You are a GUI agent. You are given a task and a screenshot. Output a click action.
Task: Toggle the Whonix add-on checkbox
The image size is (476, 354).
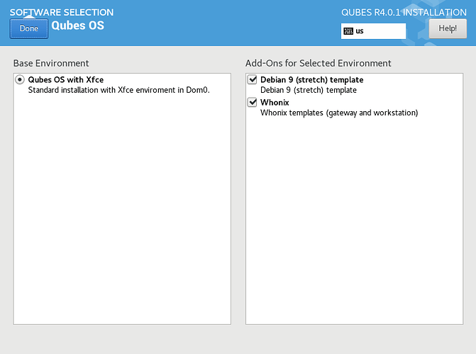point(253,103)
